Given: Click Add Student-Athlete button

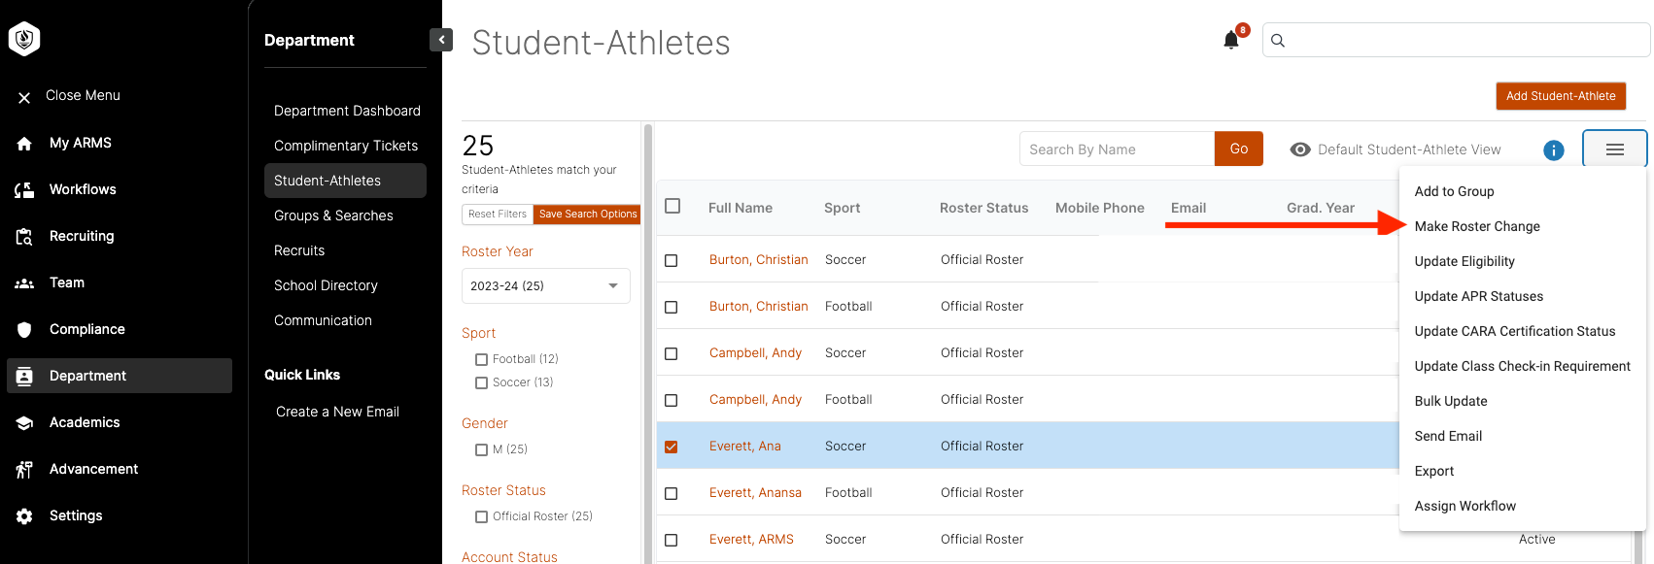Looking at the screenshot, I should 1561,95.
